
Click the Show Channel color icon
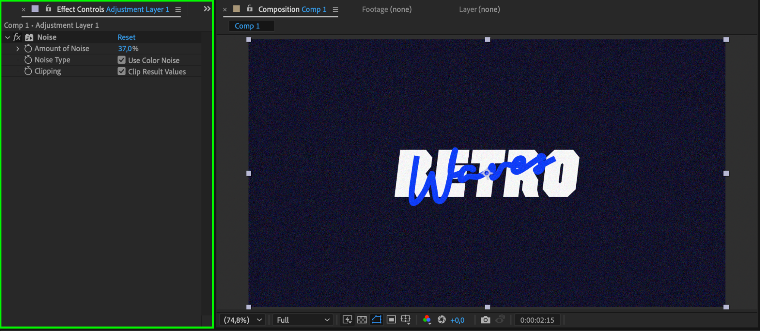(x=427, y=320)
